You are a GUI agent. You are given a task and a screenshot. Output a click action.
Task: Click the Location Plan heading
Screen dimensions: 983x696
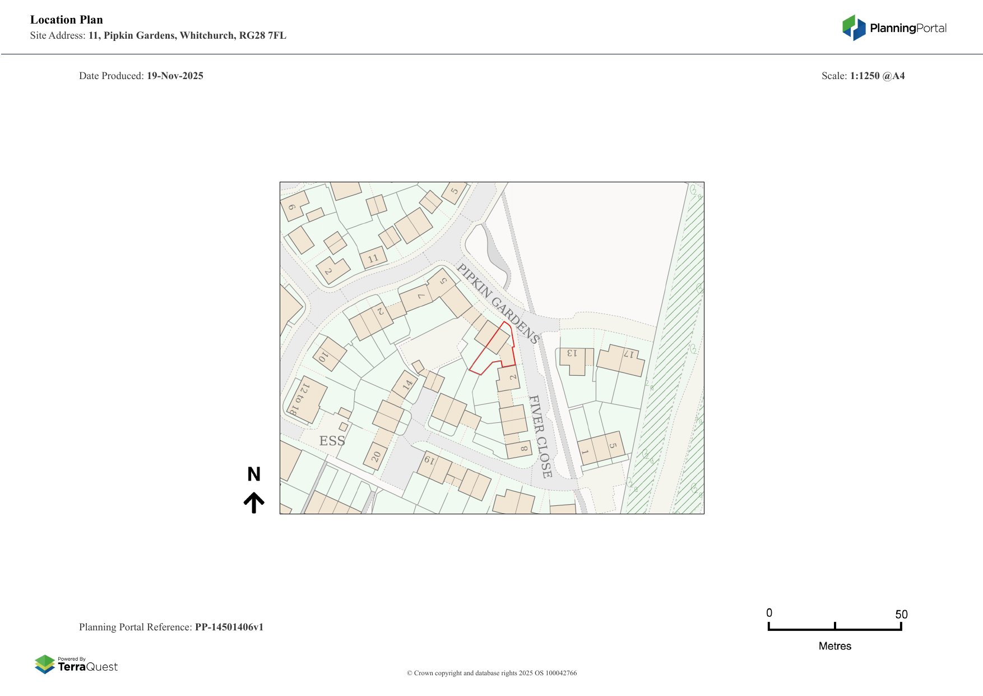pyautogui.click(x=67, y=20)
